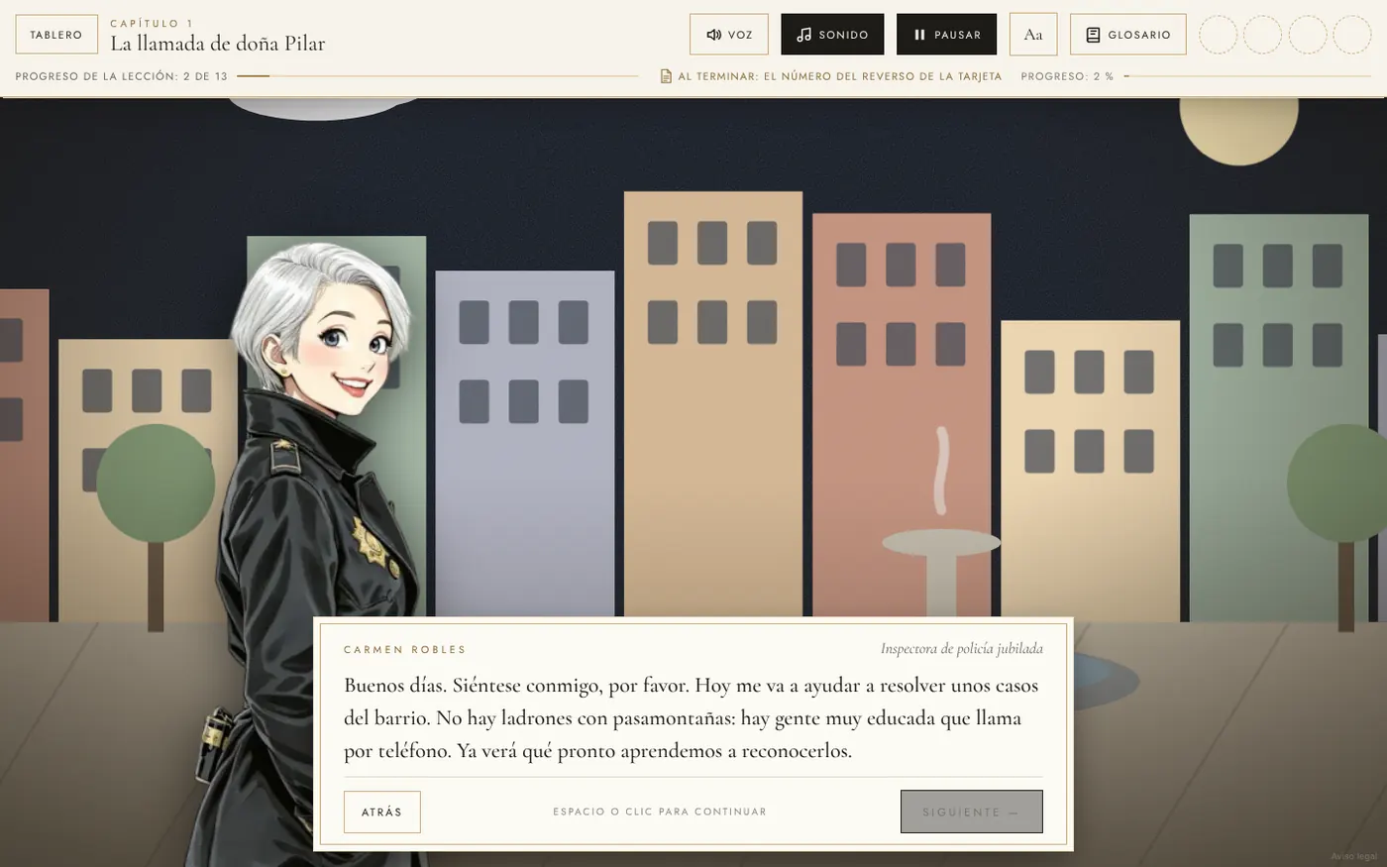The width and height of the screenshot is (1387, 867).
Task: Click the hint 'Espacio o clic para continuar'
Action: click(x=660, y=813)
